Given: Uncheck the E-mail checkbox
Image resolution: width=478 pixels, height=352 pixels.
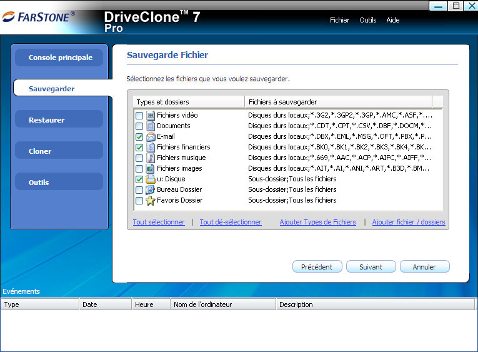Looking at the screenshot, I should click(139, 137).
